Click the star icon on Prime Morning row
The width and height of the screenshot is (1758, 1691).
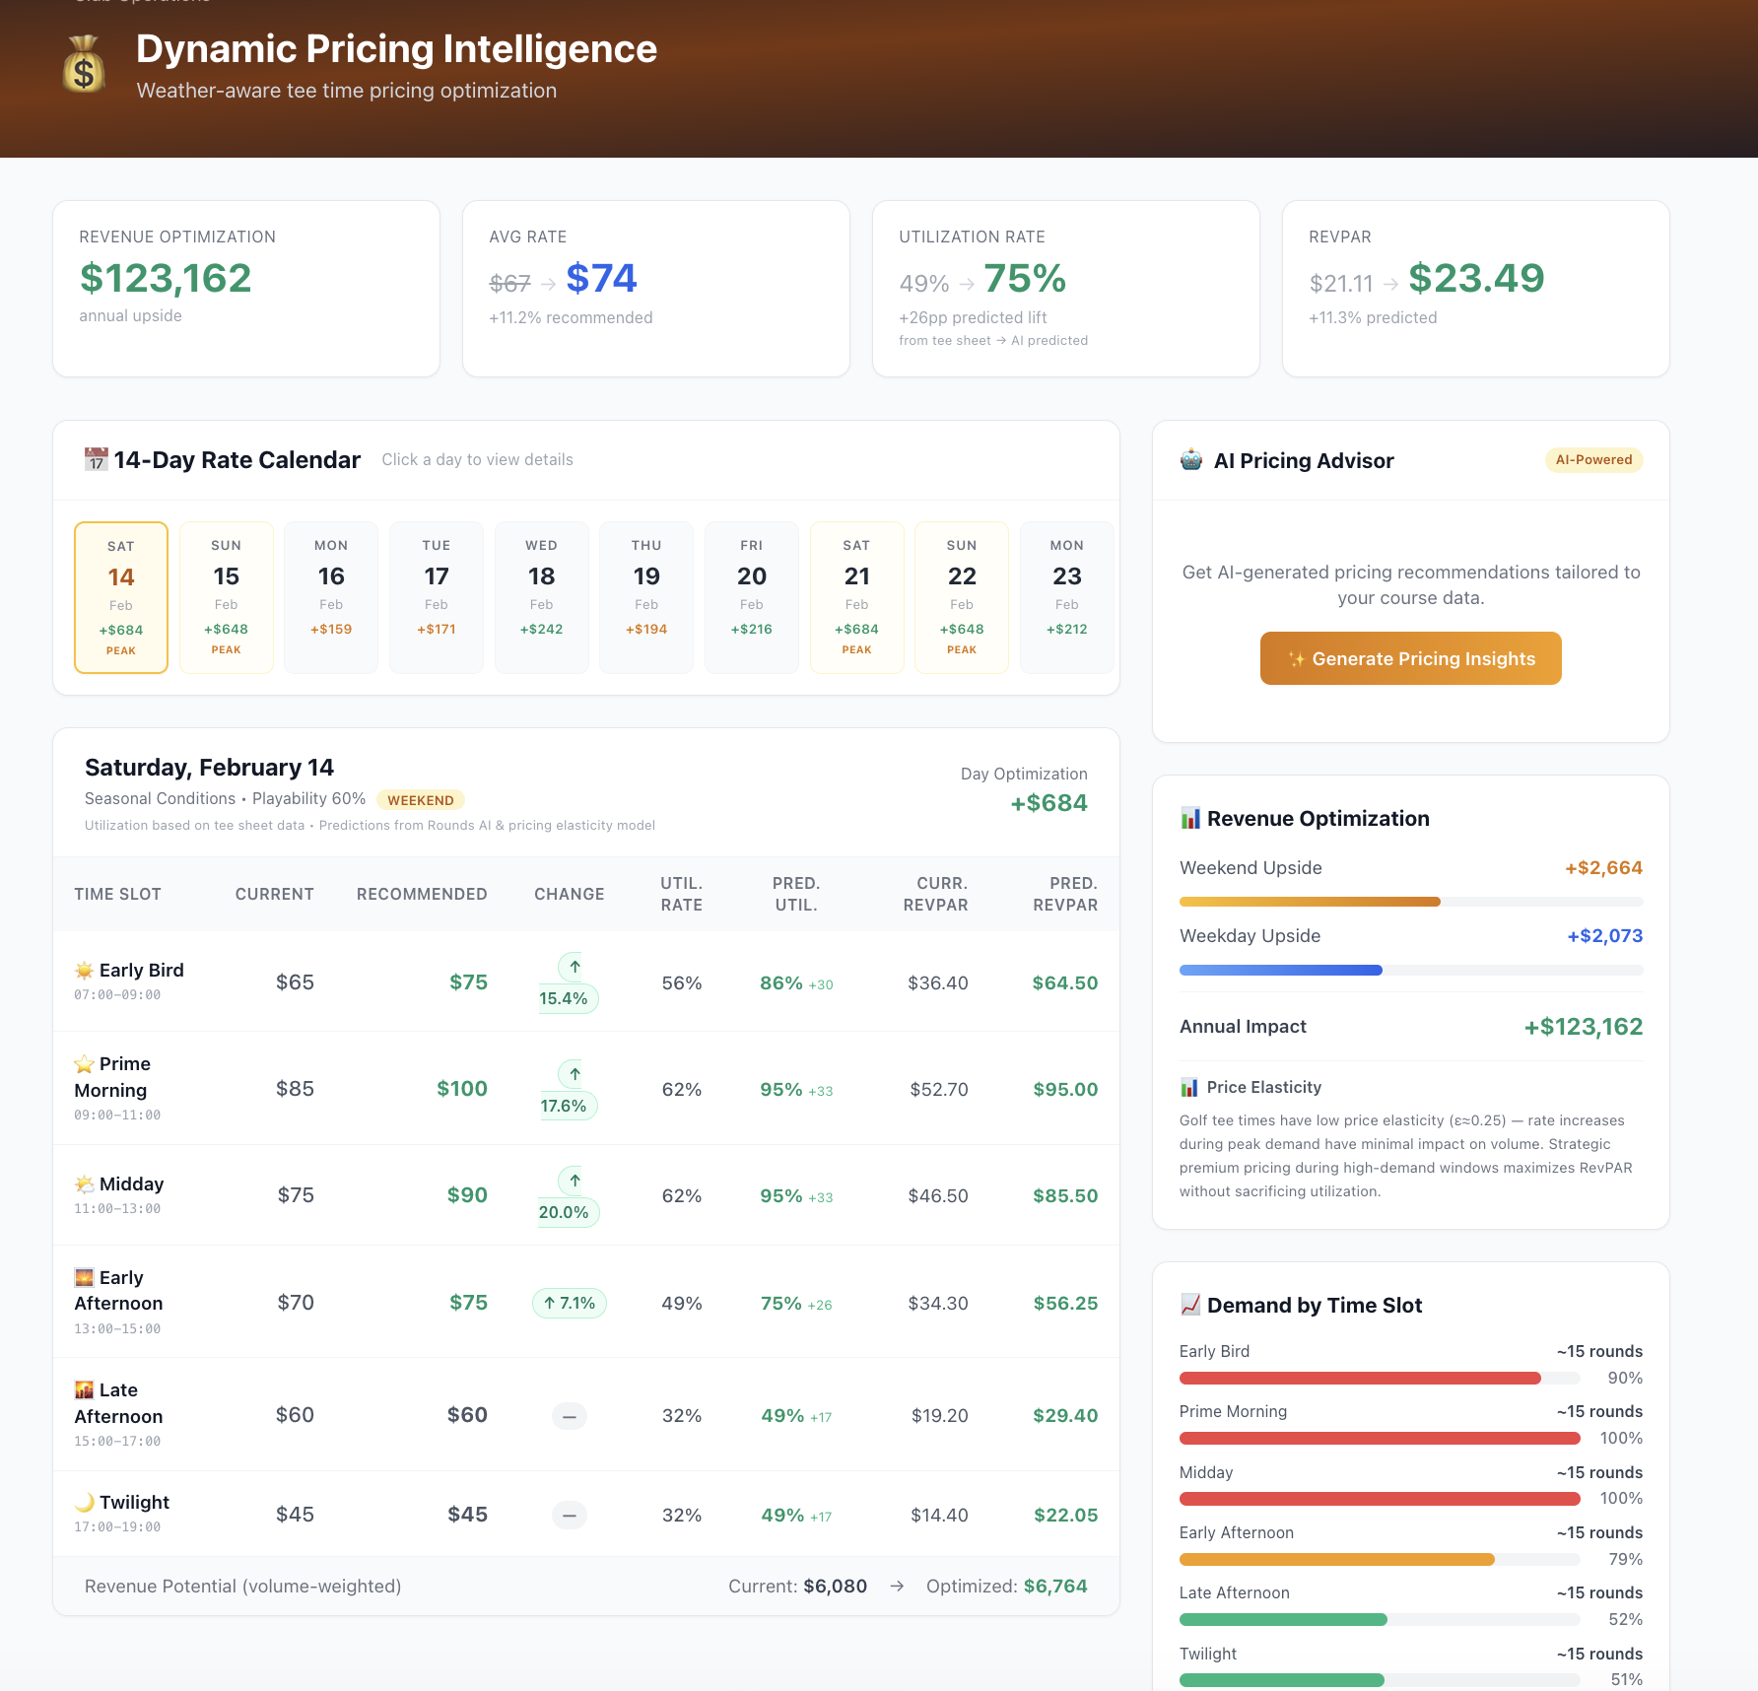point(84,1063)
